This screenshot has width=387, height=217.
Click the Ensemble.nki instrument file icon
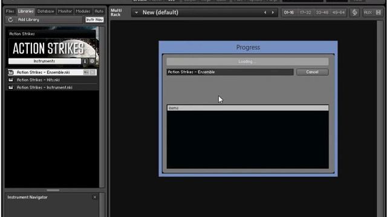point(11,72)
